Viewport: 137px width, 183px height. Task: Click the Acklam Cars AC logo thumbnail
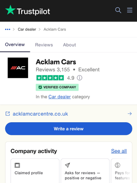pyautogui.click(x=18, y=68)
